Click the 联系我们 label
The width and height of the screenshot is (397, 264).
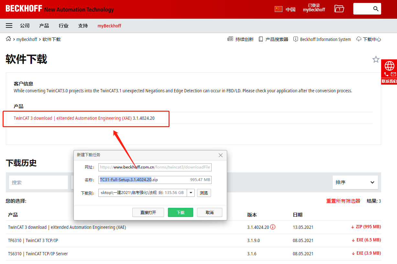pyautogui.click(x=389, y=81)
